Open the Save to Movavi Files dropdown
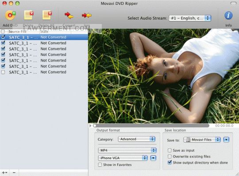This screenshot has height=176, width=239. coord(202,140)
